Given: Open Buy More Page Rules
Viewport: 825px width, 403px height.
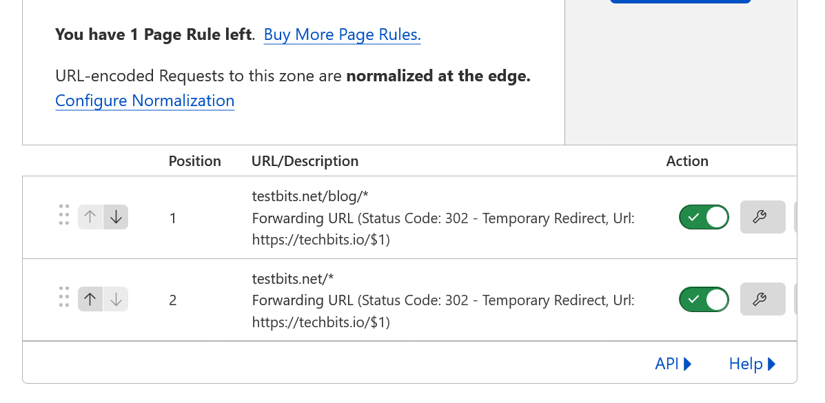Looking at the screenshot, I should [x=342, y=34].
